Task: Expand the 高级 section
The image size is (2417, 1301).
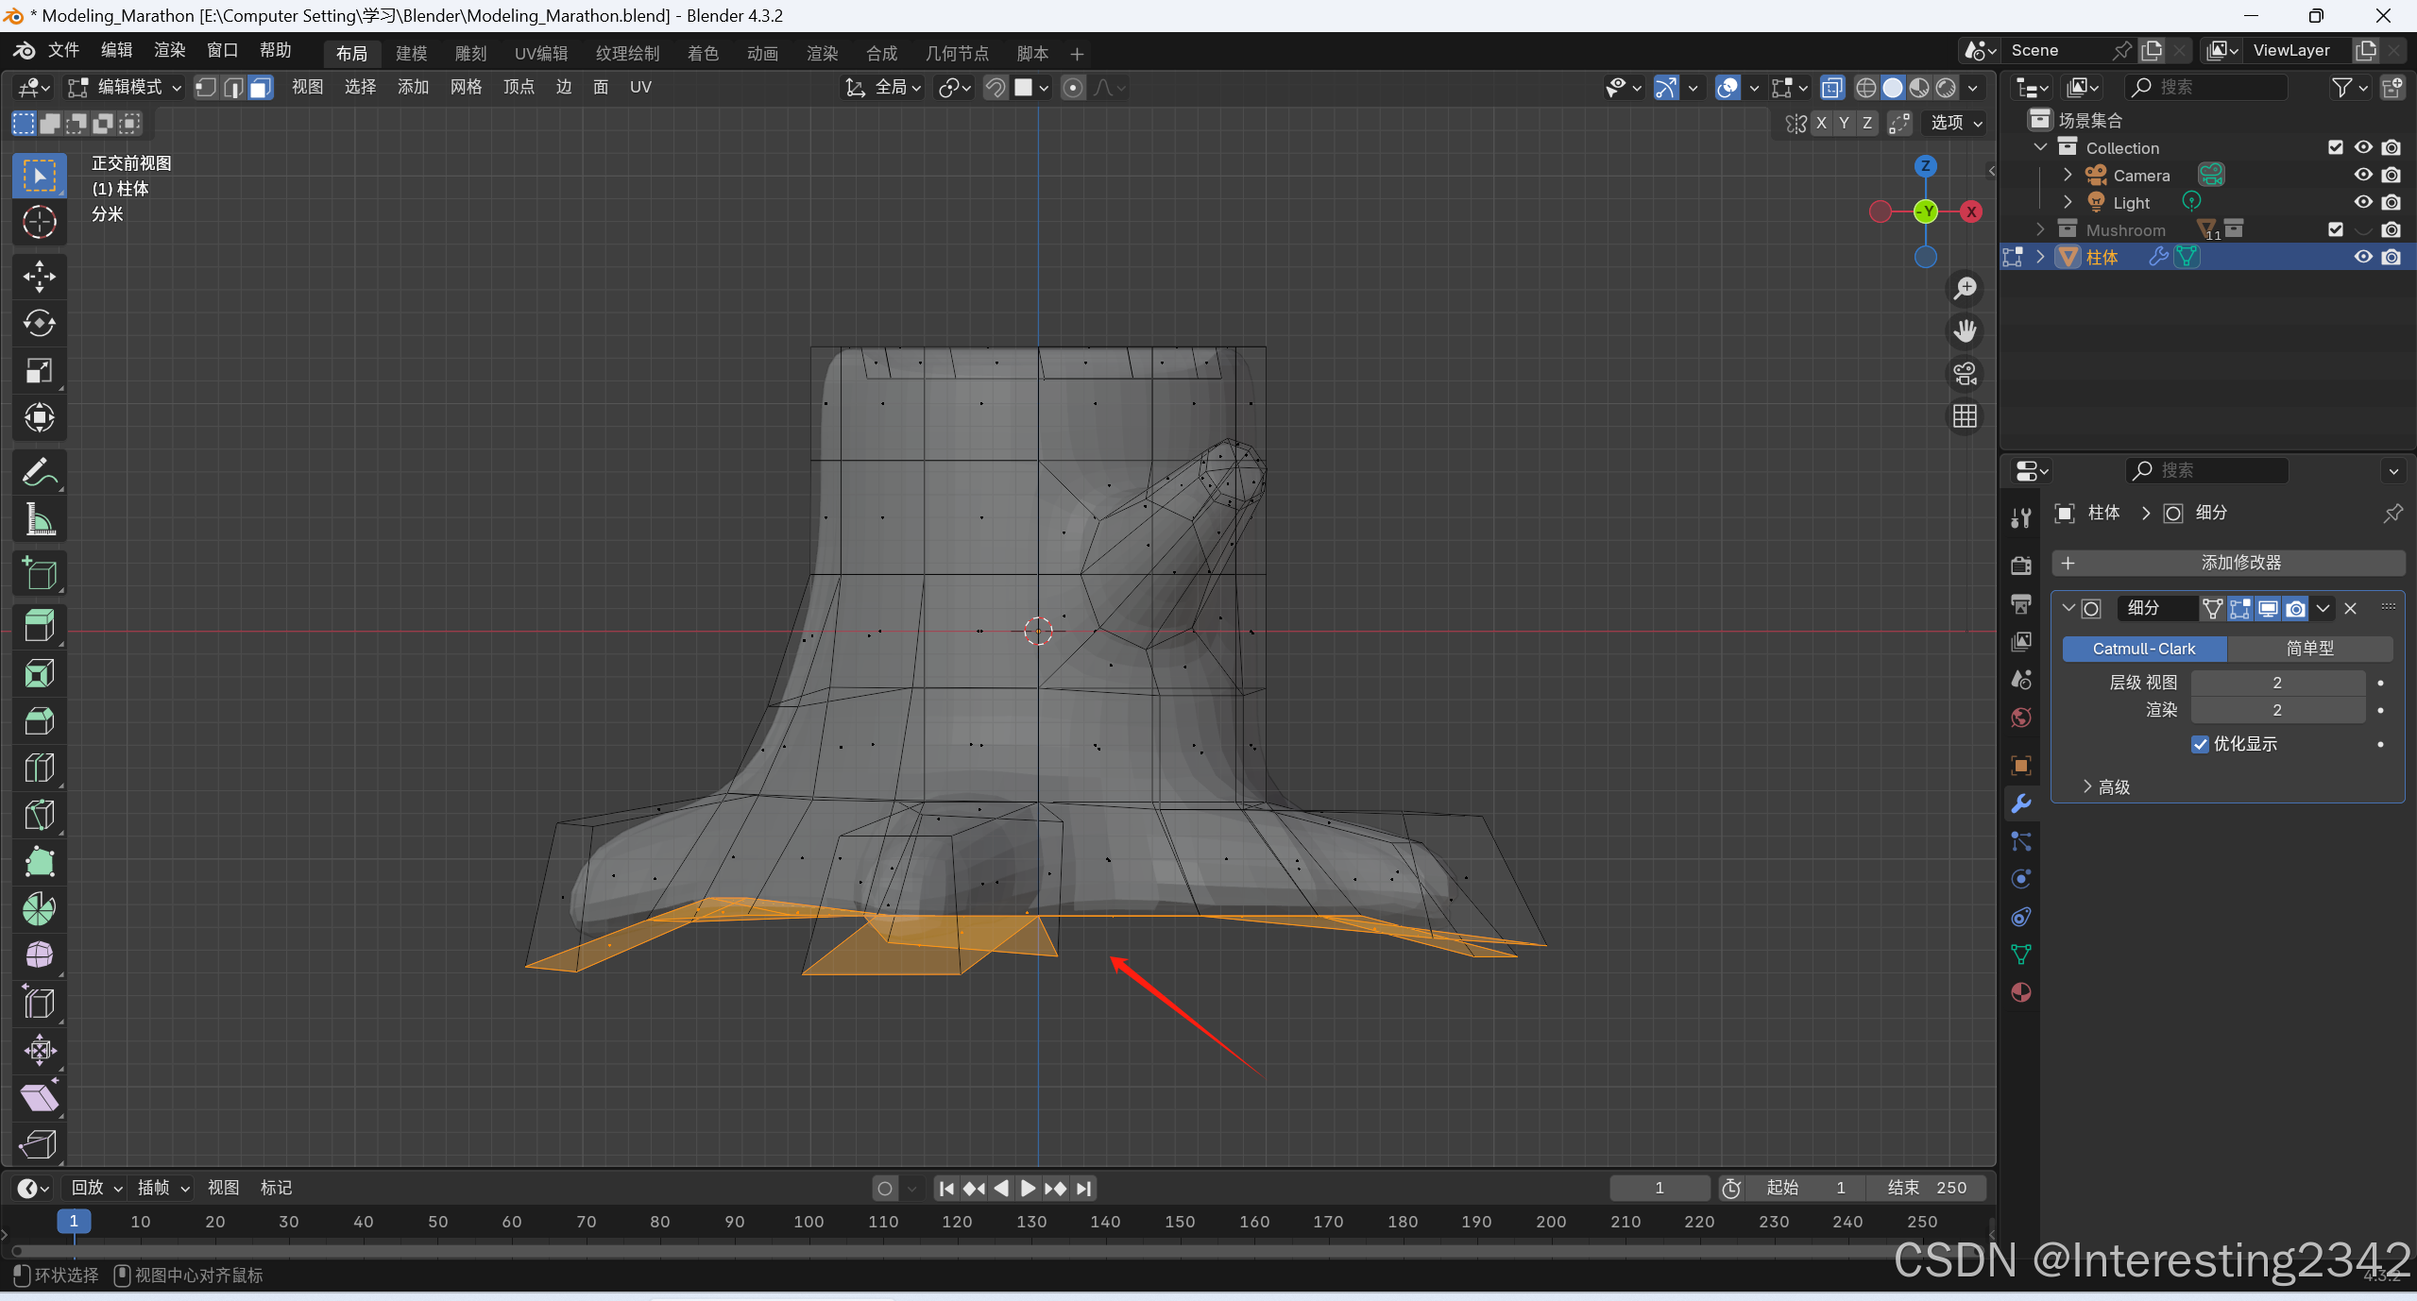Action: point(2105,786)
